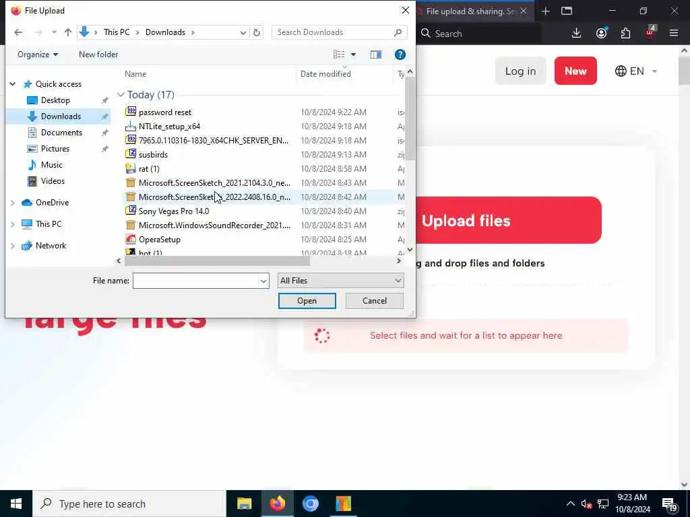Open Firefox extensions puzzle icon
The width and height of the screenshot is (690, 517).
point(625,34)
